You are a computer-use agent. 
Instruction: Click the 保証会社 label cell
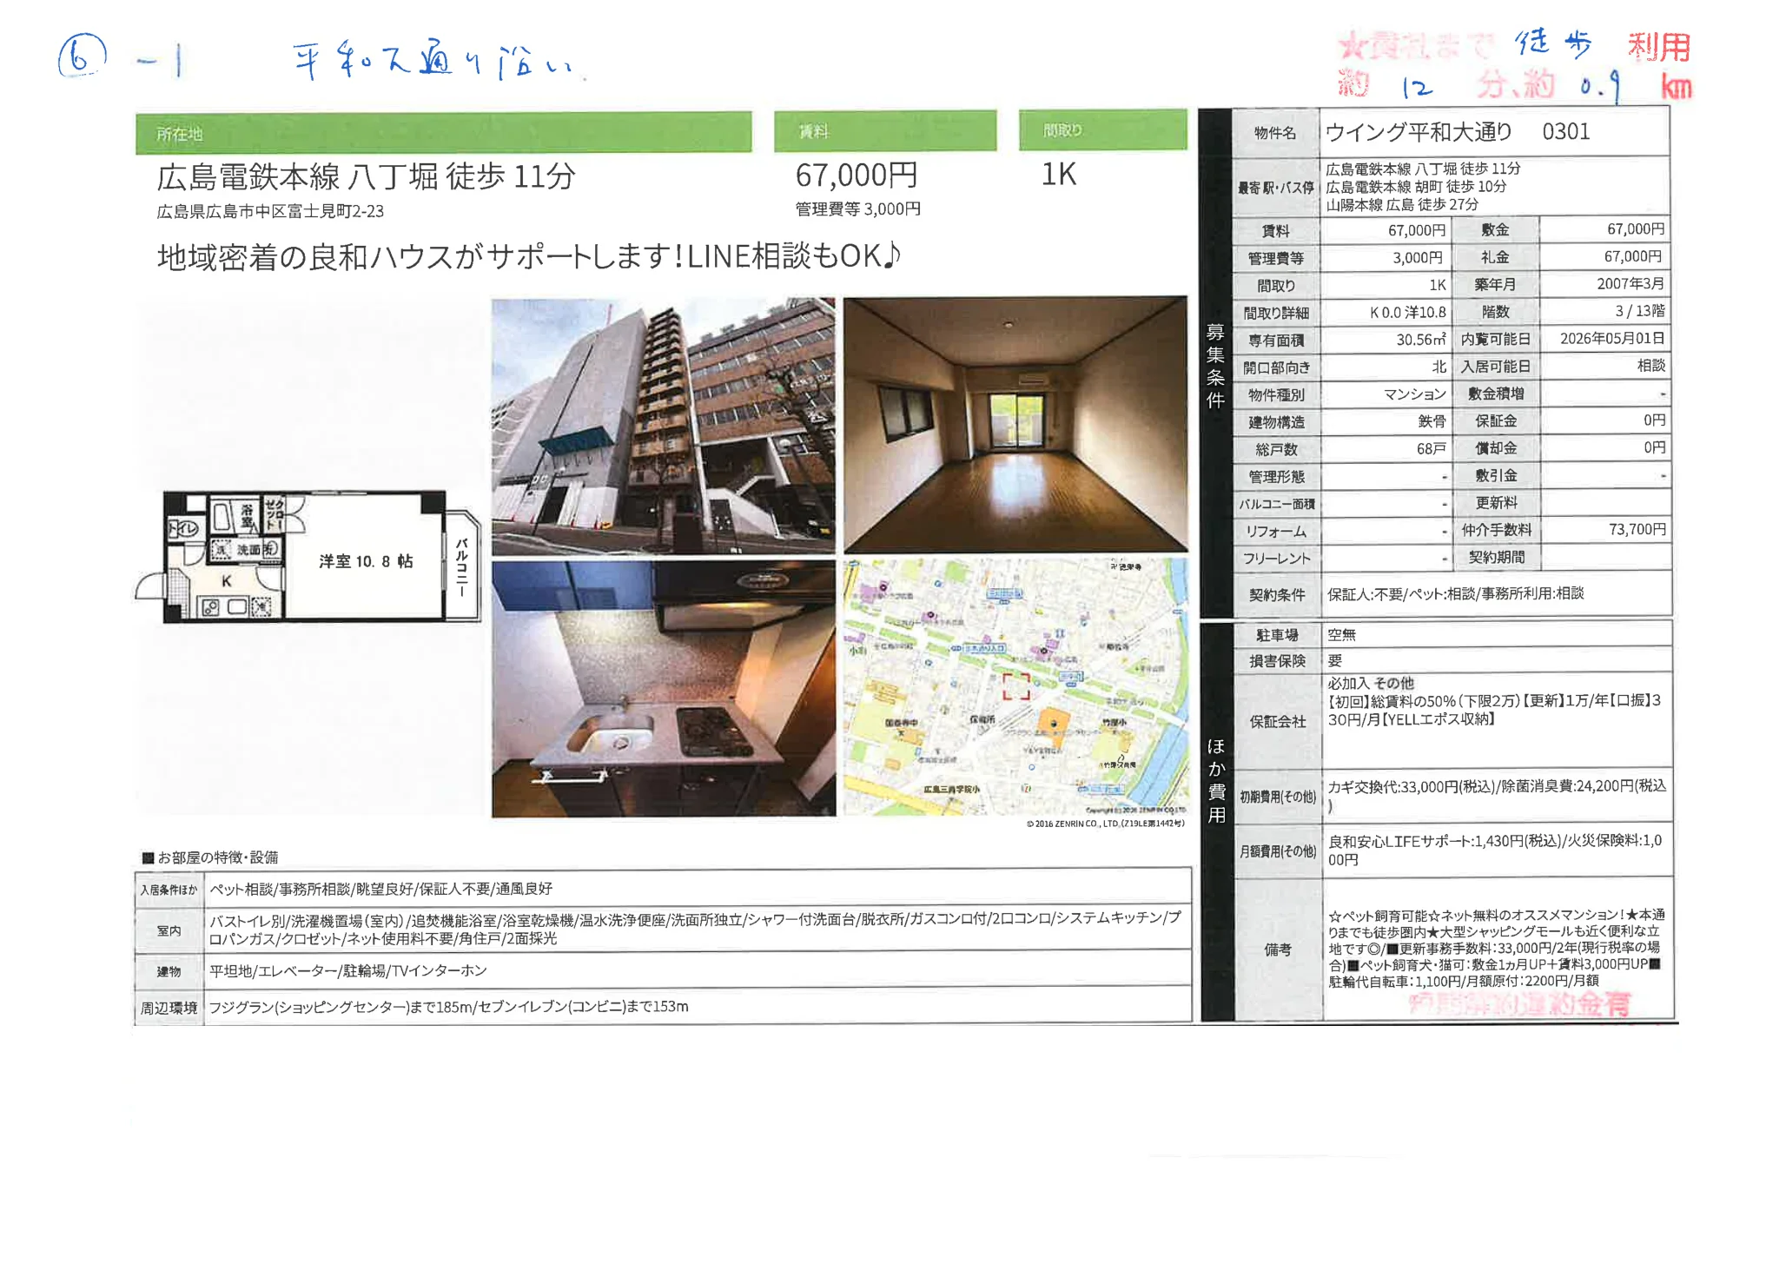pyautogui.click(x=1277, y=721)
